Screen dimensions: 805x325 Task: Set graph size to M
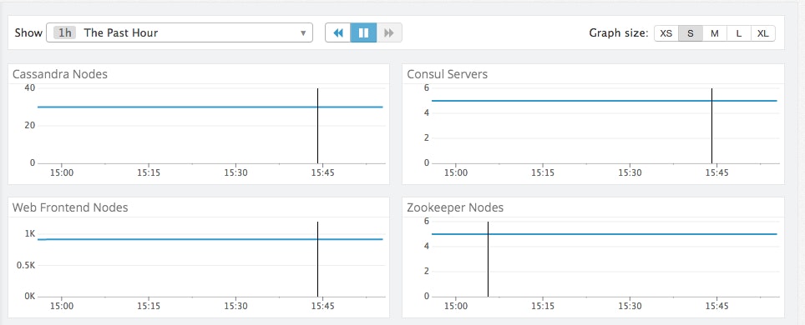click(x=715, y=33)
